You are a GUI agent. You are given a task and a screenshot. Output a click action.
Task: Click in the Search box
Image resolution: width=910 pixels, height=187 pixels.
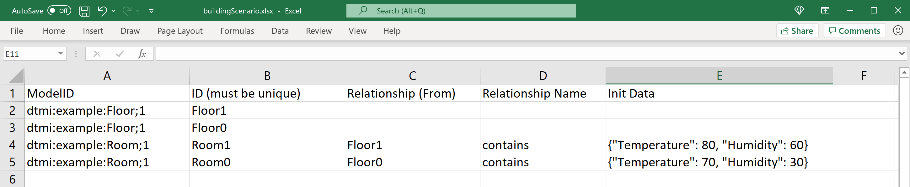461,11
